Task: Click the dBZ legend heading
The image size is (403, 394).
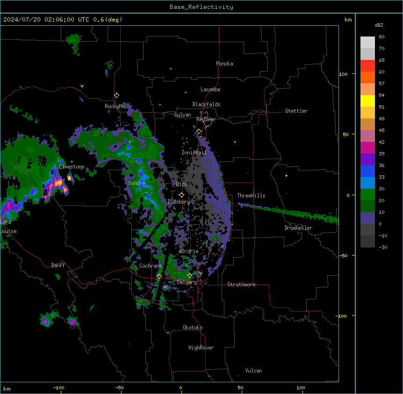Action: click(x=379, y=25)
